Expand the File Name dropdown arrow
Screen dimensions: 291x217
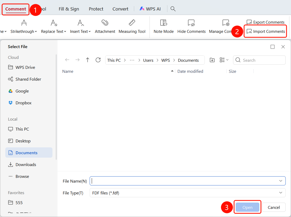pos(281,181)
